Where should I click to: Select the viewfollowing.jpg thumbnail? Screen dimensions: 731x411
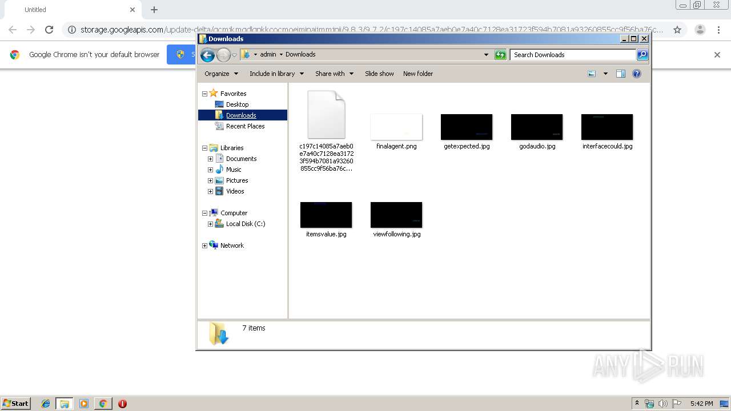click(x=396, y=215)
